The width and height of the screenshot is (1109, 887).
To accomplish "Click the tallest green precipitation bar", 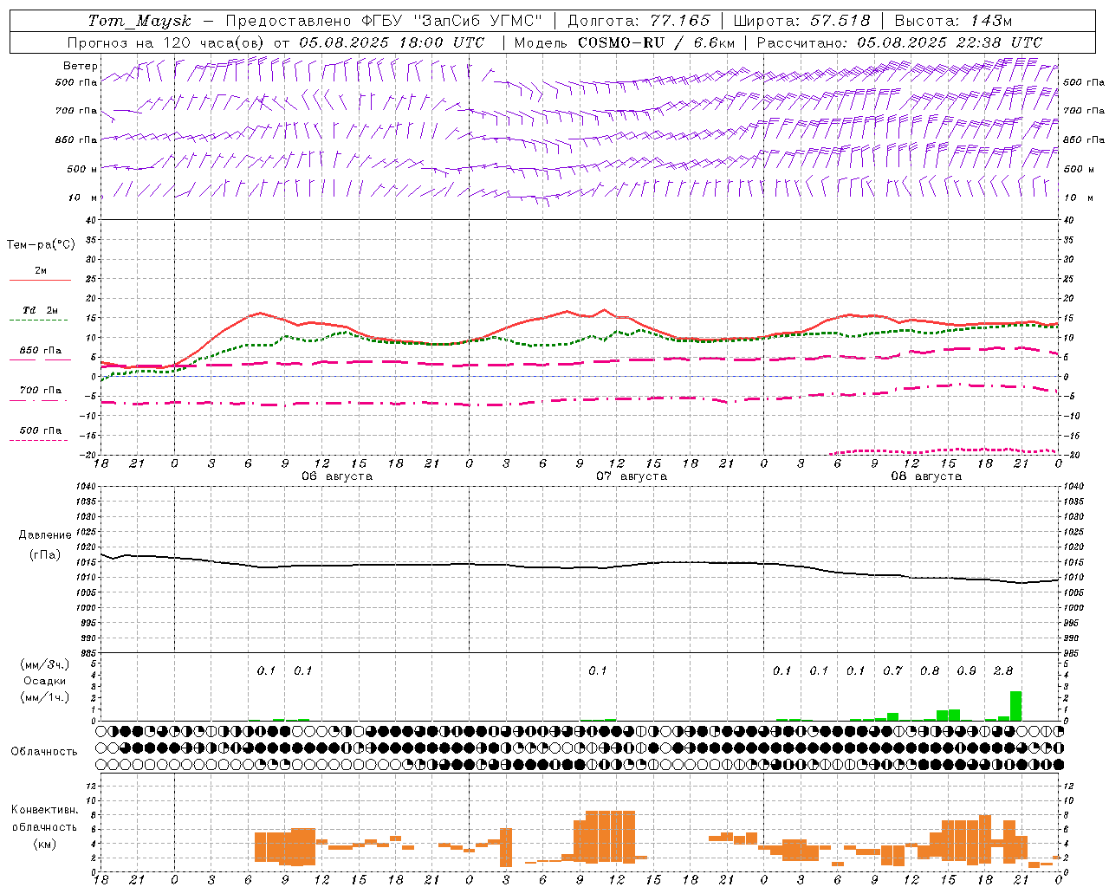I will click(x=1015, y=705).
